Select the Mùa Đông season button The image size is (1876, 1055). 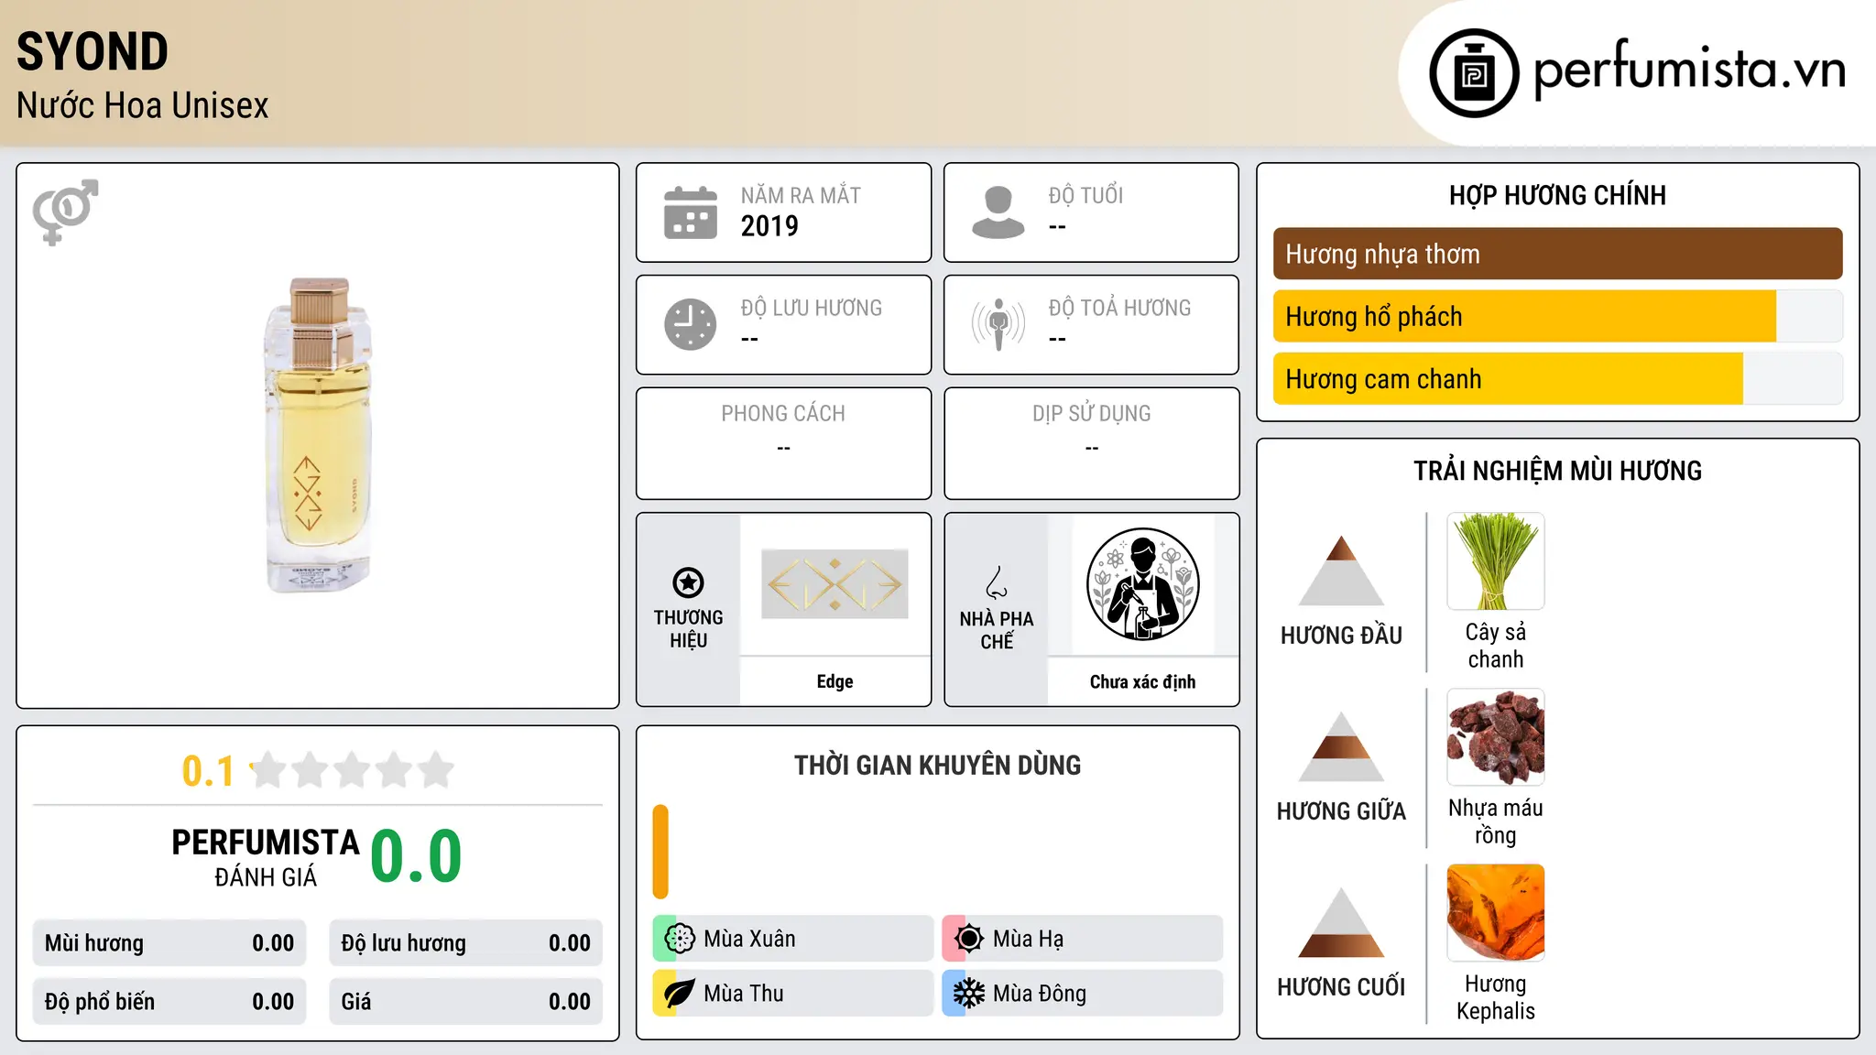[x=1082, y=993]
